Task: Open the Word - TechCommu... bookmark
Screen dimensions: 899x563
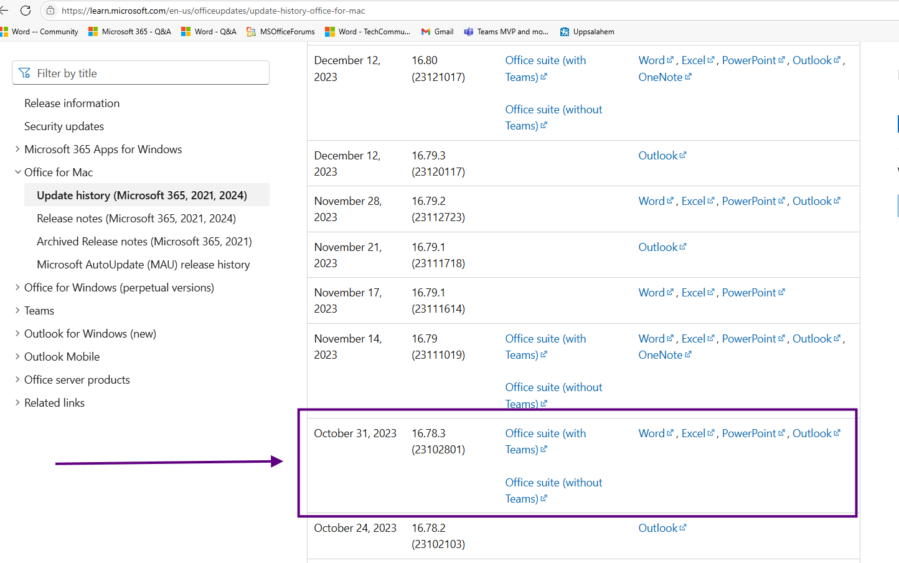Action: pyautogui.click(x=367, y=32)
